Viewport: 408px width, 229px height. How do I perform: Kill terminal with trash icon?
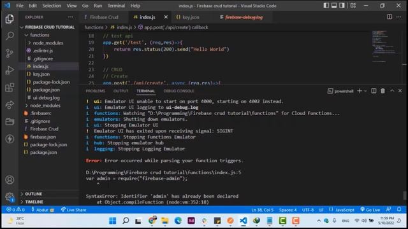coord(382,91)
